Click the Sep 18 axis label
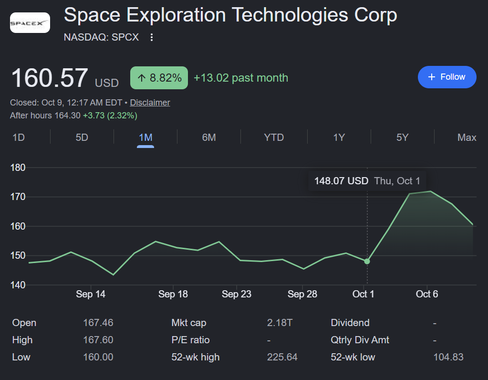The image size is (488, 380). click(x=173, y=294)
